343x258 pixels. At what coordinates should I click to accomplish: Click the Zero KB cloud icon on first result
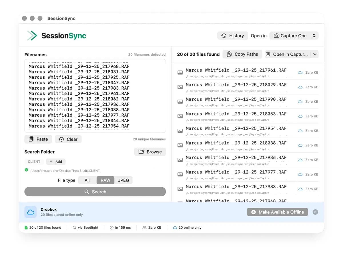(300, 72)
